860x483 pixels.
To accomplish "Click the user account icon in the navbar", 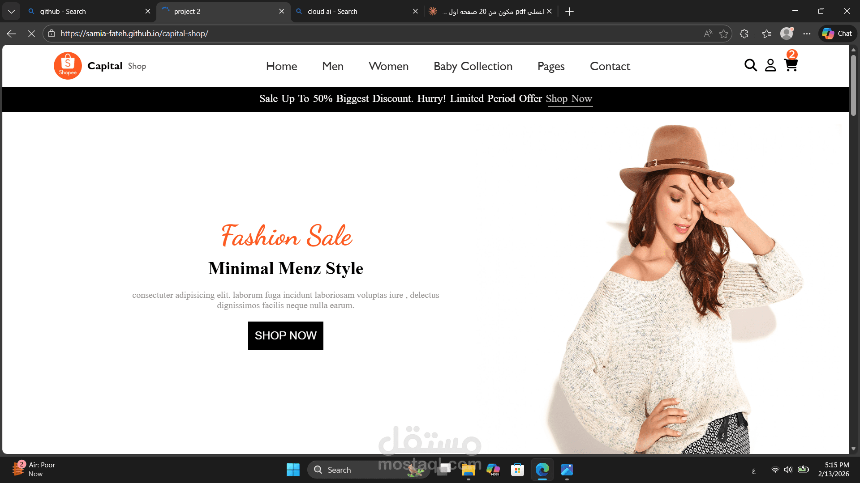I will click(x=770, y=65).
